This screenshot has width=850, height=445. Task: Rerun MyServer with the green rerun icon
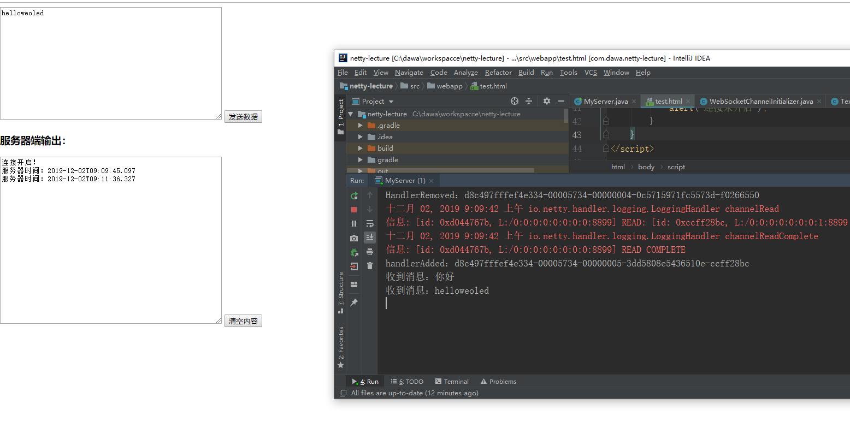point(354,195)
